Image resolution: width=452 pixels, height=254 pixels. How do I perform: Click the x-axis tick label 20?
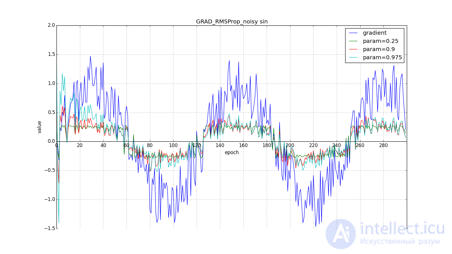[80, 146]
